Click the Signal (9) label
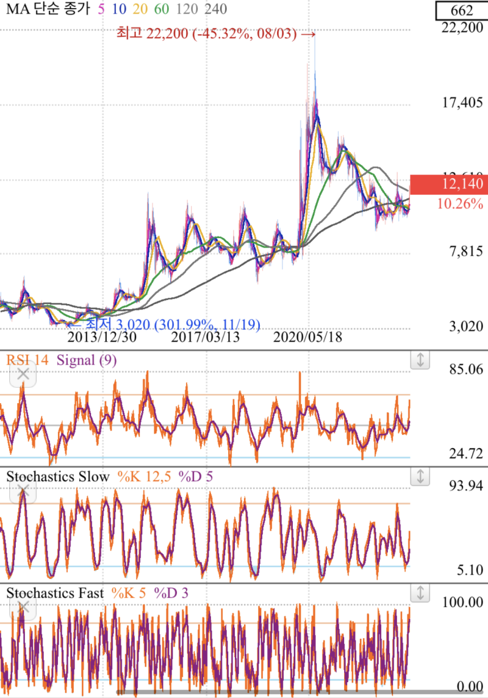The height and width of the screenshot is (698, 488). pyautogui.click(x=87, y=360)
